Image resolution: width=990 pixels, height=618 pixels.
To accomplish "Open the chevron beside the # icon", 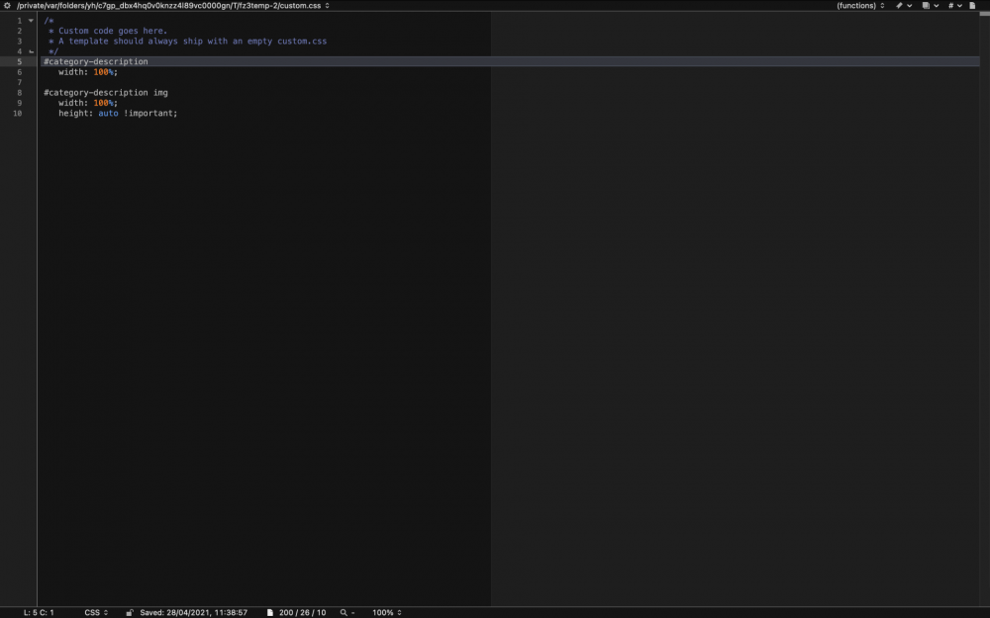I will coord(960,5).
